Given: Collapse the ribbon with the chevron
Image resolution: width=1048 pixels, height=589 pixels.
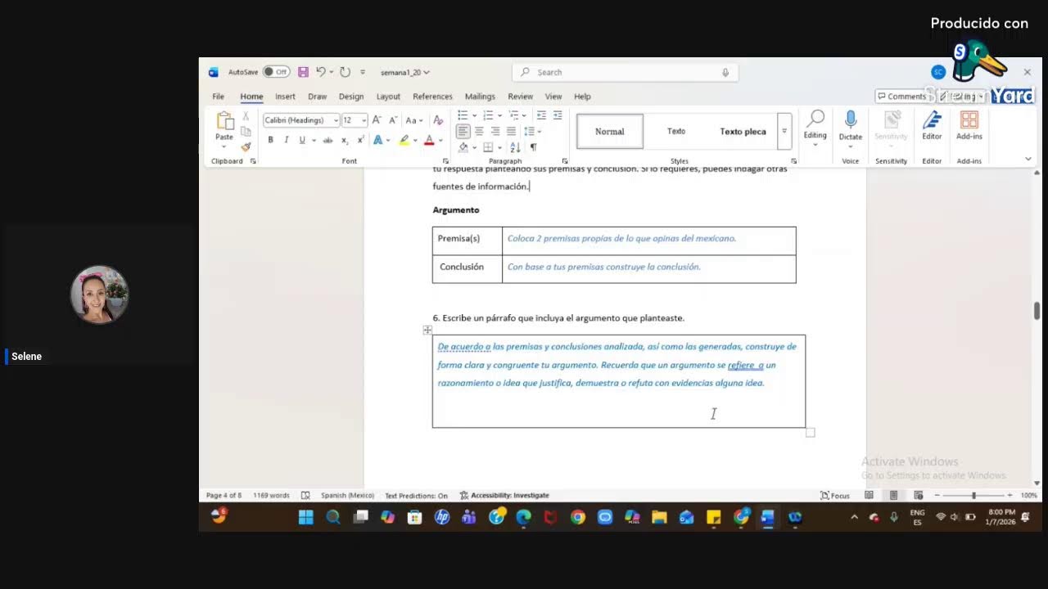Looking at the screenshot, I should pyautogui.click(x=1028, y=159).
